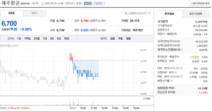Open the help icon next to 배당수익률
The width and height of the screenshot is (212, 111).
(x=171, y=81)
